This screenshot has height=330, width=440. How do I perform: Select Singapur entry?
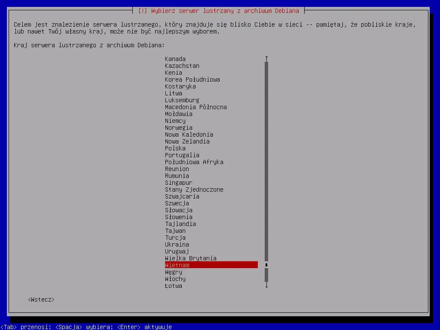tap(211, 183)
